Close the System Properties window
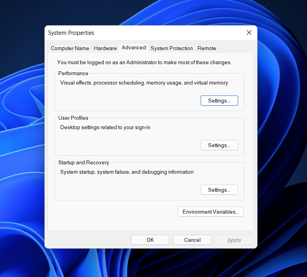 pos(249,33)
